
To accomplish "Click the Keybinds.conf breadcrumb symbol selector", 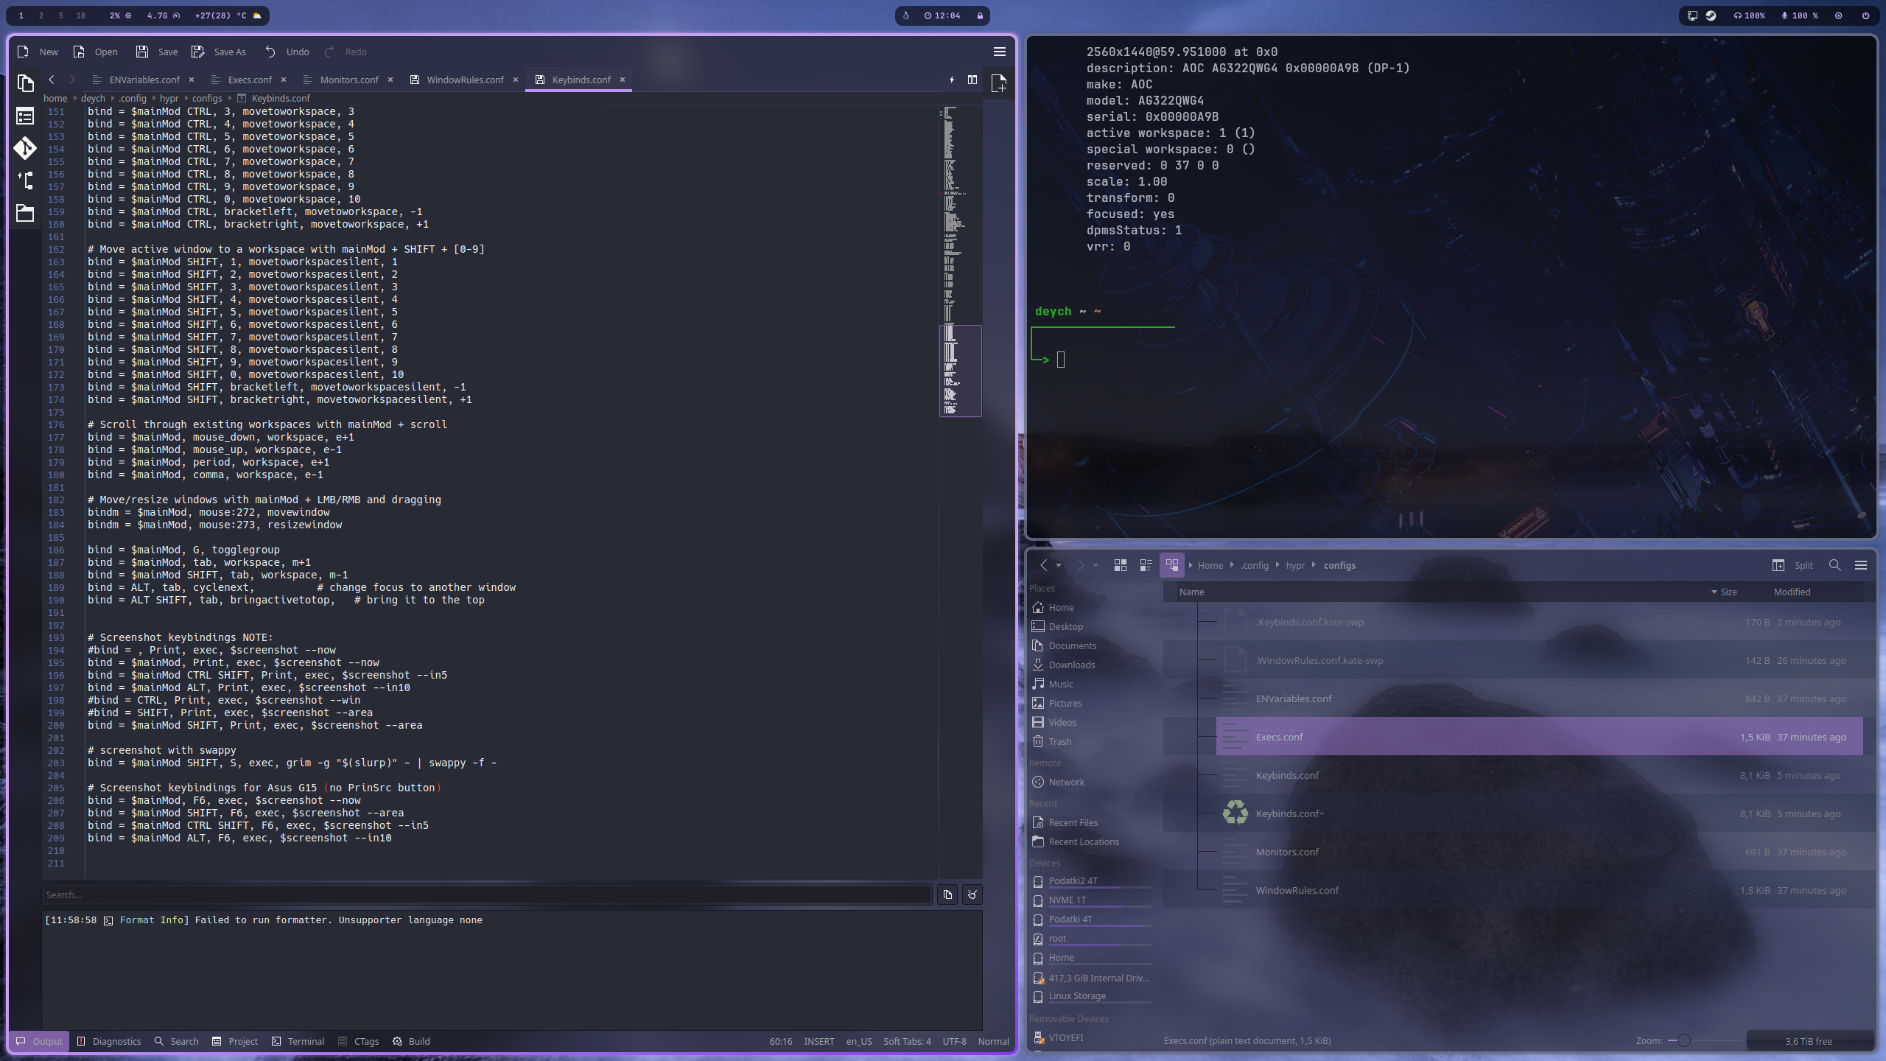I will coord(273,98).
